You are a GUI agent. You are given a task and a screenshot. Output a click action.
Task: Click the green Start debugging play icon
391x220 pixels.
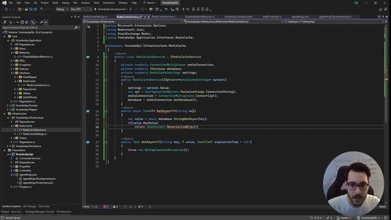click(95, 9)
